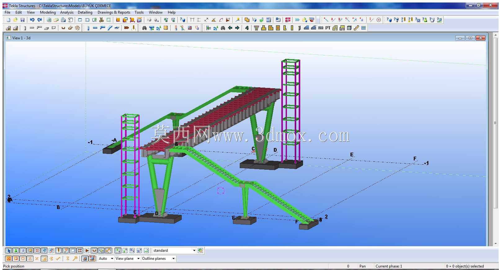Click the red Tekla logo toolbar icon
Screen dimensions: 500x270
pyautogui.click(x=288, y=20)
